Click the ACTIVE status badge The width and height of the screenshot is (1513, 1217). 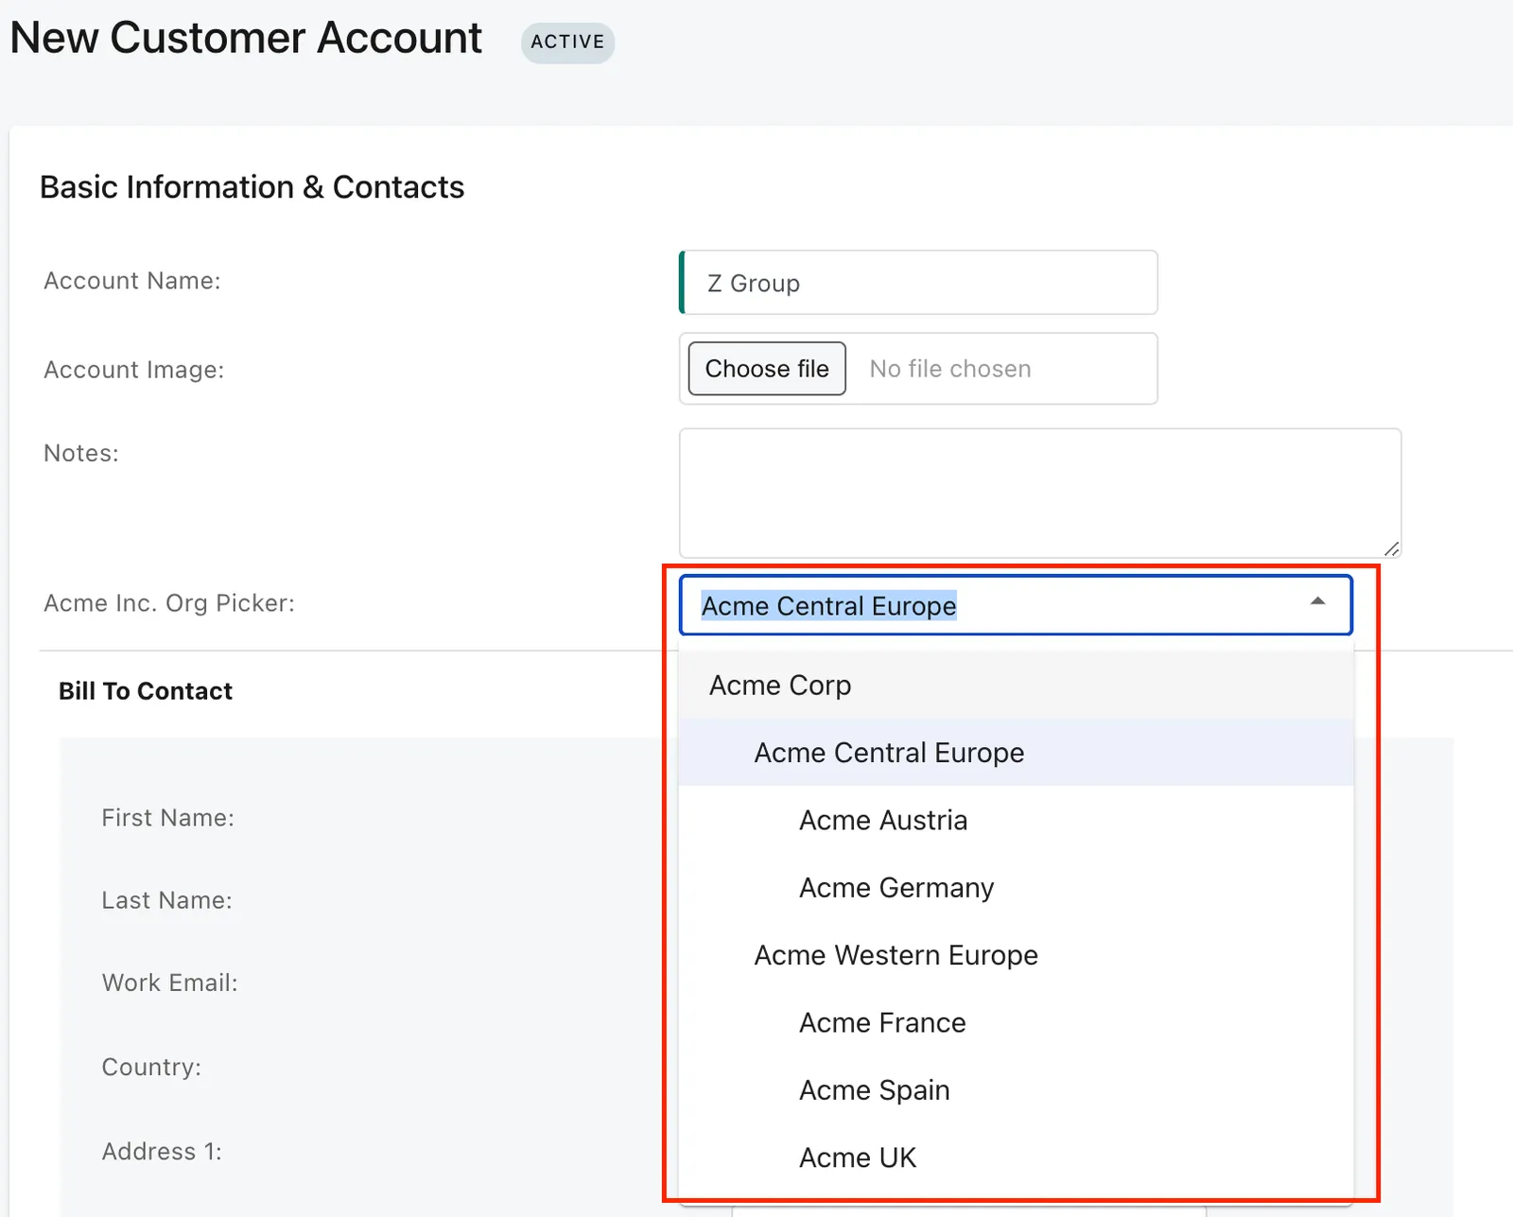click(x=567, y=43)
